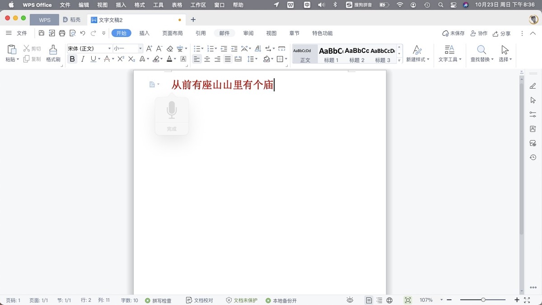Switch to outline view icon
This screenshot has height=305, width=542.
(379, 300)
